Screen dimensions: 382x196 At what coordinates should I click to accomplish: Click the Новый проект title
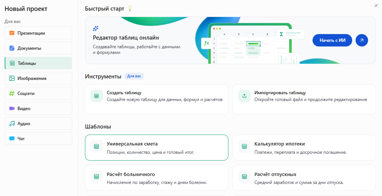pyautogui.click(x=26, y=9)
